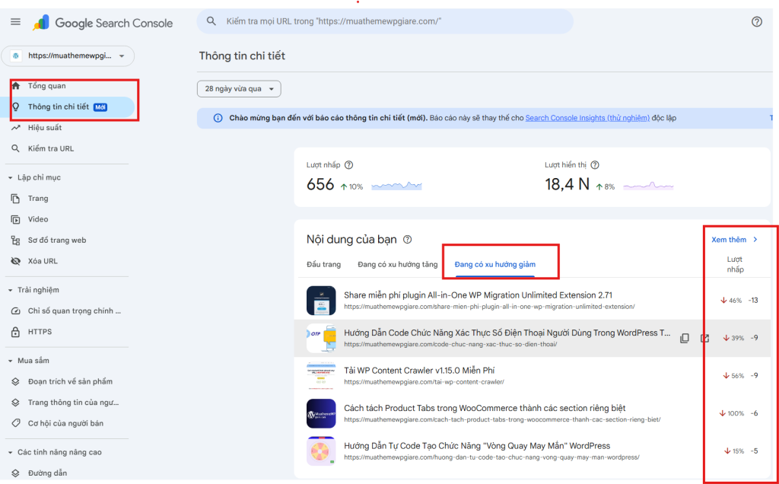The width and height of the screenshot is (779, 484).
Task: Click the impressions sparkline chart
Action: (648, 186)
